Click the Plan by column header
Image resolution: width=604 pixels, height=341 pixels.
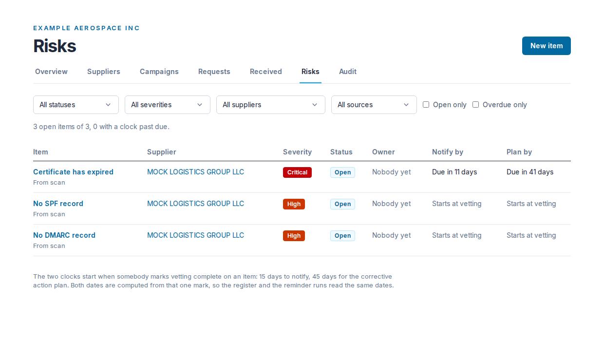click(x=519, y=152)
